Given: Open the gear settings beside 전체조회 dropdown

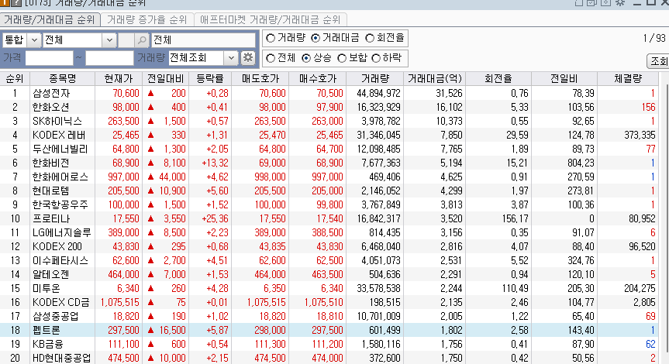Looking at the screenshot, I should click(248, 58).
